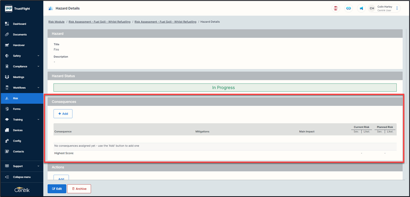The width and height of the screenshot is (410, 197).
Task: Click Risk Module breadcrumb link
Action: [57, 22]
